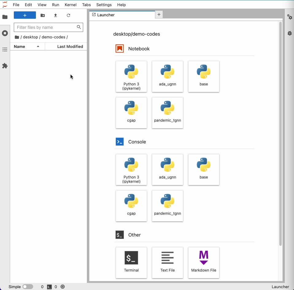The image size is (294, 290).
Task: Open the Kernel menu
Action: click(x=70, y=5)
